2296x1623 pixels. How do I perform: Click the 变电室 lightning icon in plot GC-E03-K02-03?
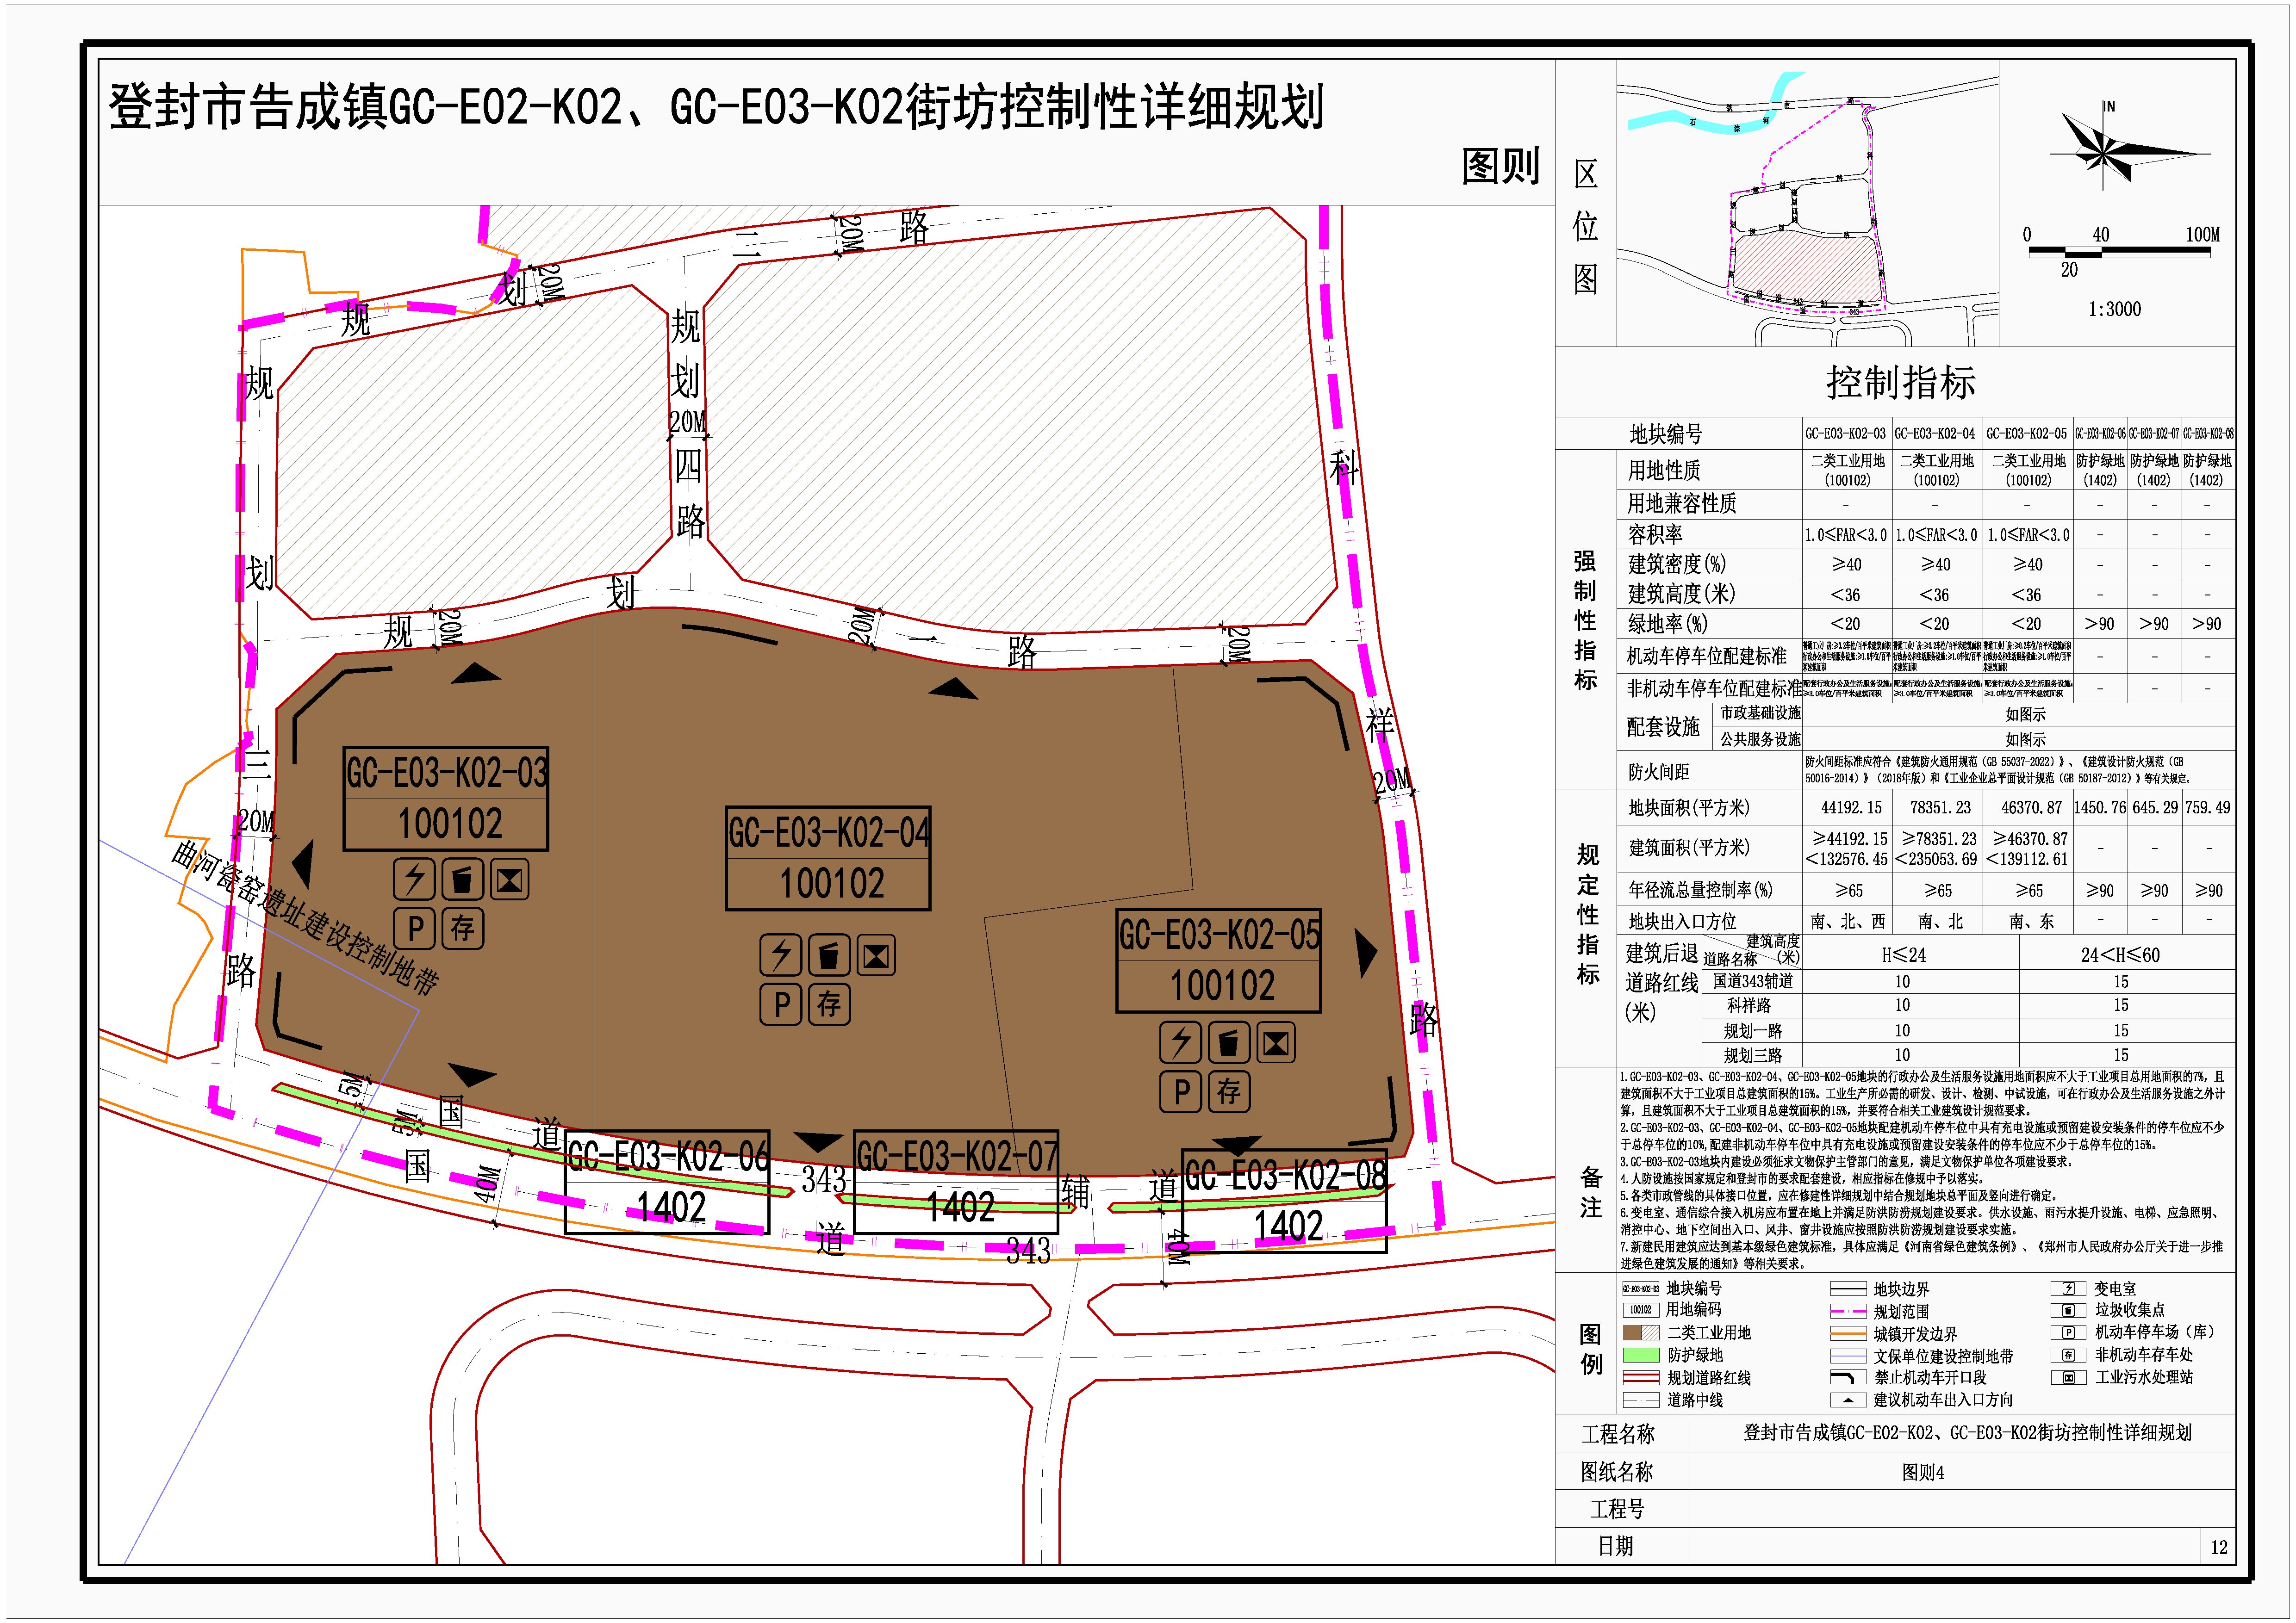coord(414,880)
